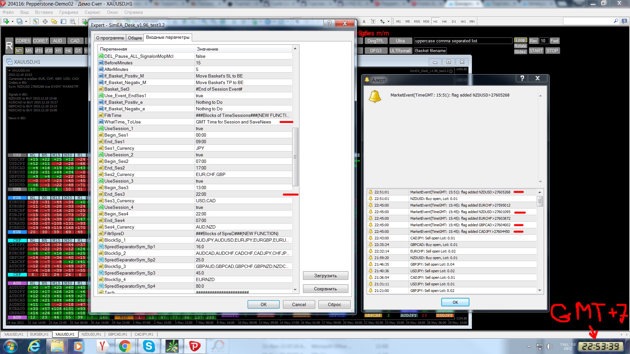This screenshot has width=630, height=354.
Task: Select the D1 timeframe in the toolbar
Action: (x=454, y=21)
